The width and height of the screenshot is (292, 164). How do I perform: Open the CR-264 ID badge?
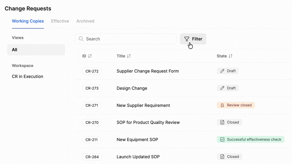(x=92, y=157)
